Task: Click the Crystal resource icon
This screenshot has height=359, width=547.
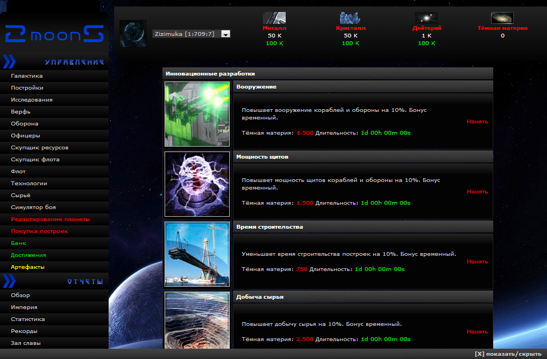Action: 350,18
